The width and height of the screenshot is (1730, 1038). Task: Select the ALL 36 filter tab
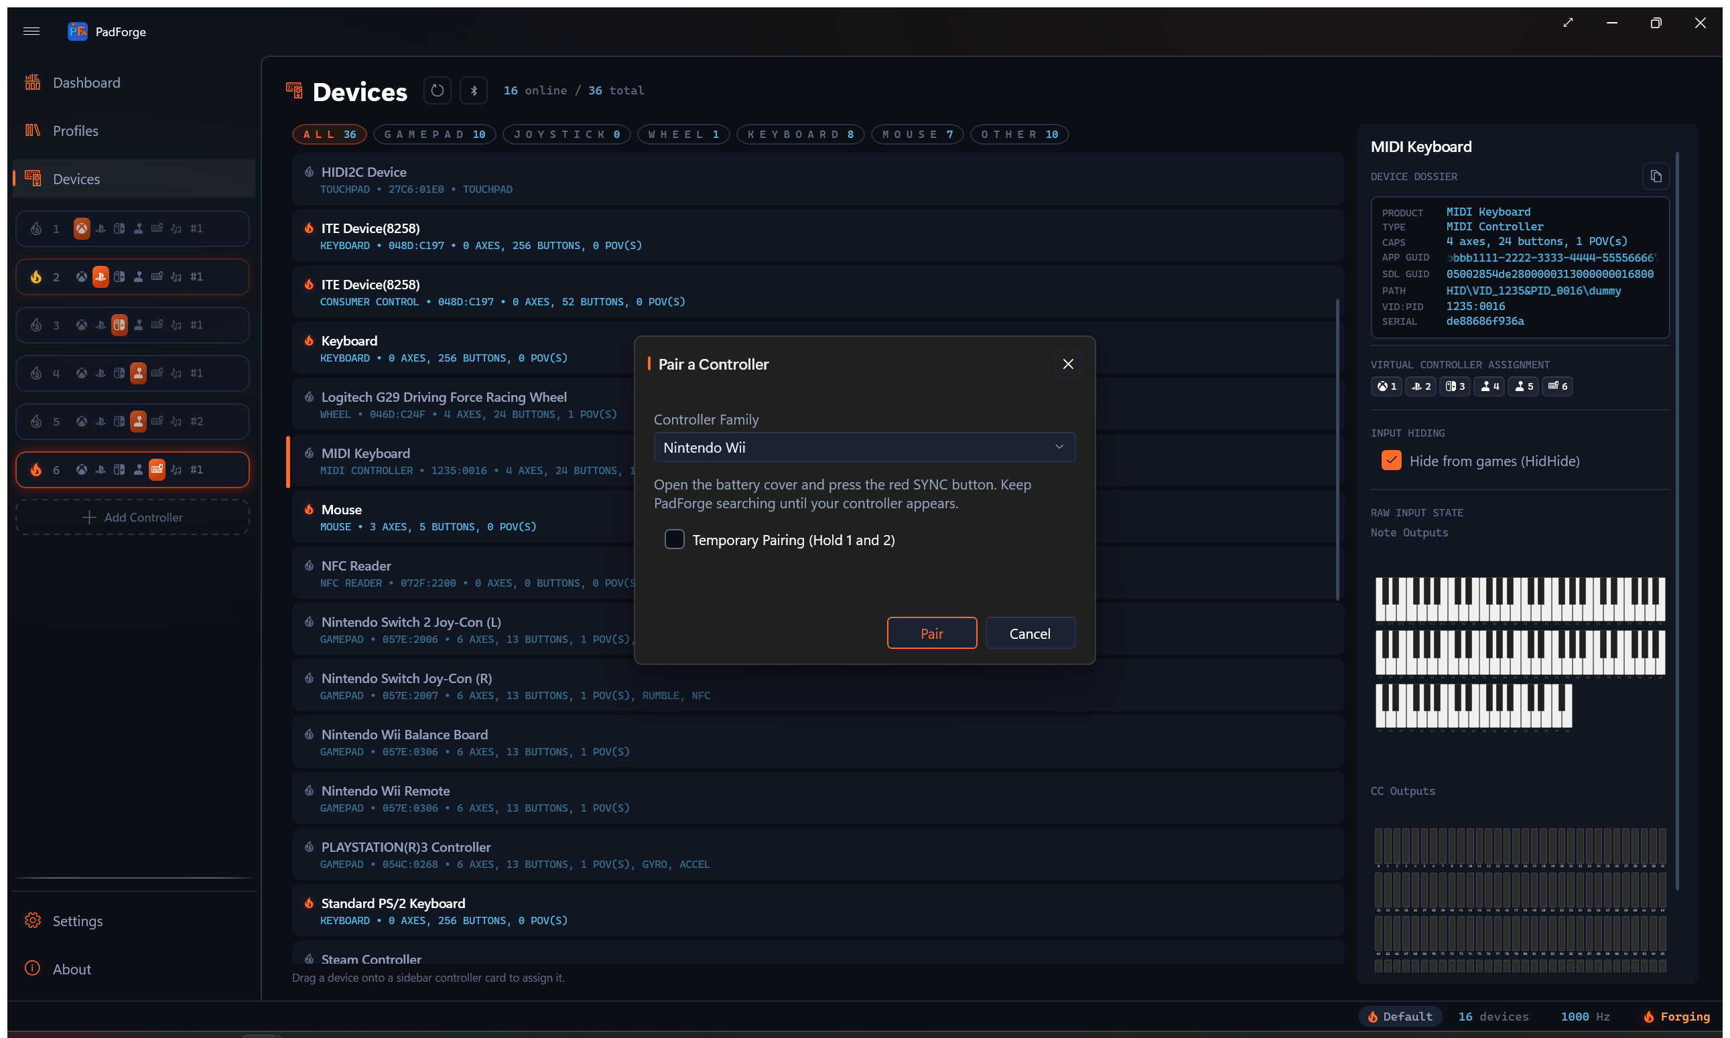pyautogui.click(x=330, y=135)
